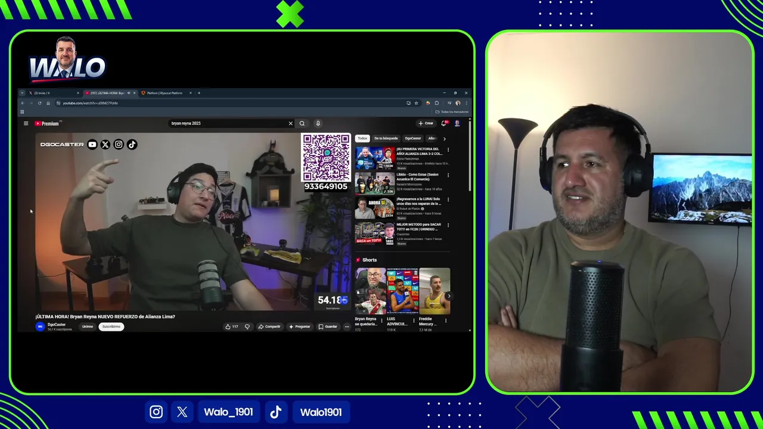Click the Preguntar button
The height and width of the screenshot is (429, 763).
point(299,327)
